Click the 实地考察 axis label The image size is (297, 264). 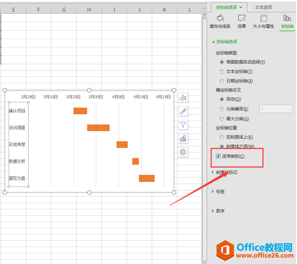pyautogui.click(x=17, y=144)
